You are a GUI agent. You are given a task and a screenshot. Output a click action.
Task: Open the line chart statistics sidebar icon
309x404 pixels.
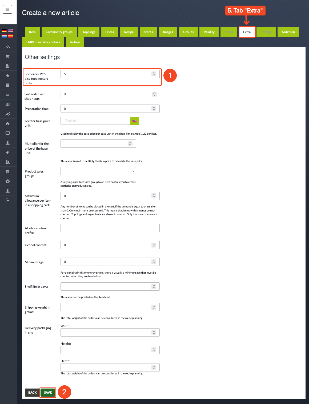8,114
